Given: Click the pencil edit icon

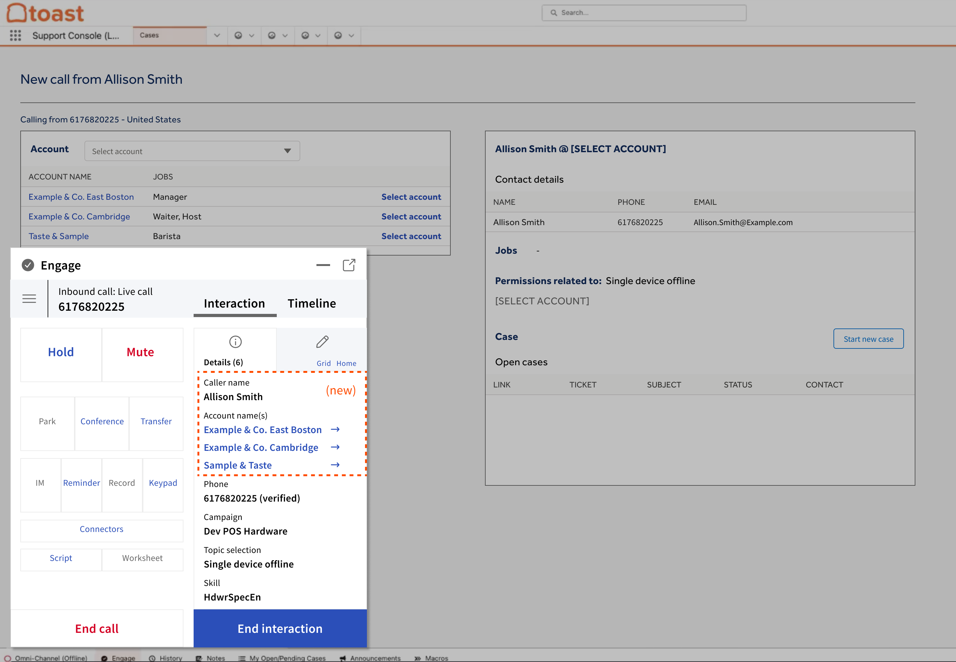Looking at the screenshot, I should [322, 342].
